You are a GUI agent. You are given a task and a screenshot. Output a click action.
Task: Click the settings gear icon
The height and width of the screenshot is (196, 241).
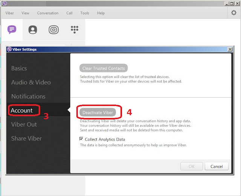tap(234, 12)
